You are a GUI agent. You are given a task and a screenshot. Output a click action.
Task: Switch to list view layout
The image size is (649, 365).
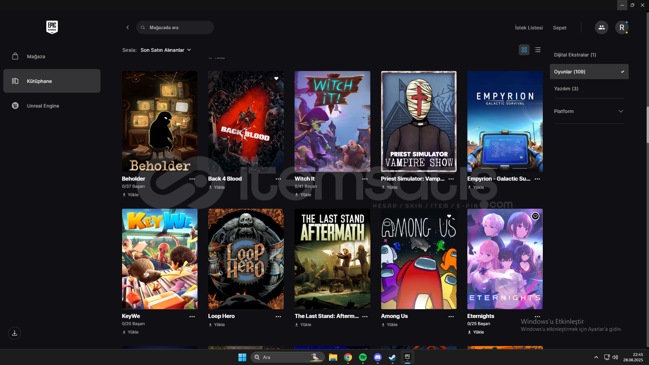[x=537, y=50]
